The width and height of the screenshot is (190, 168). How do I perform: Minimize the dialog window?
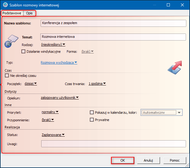click(154, 5)
